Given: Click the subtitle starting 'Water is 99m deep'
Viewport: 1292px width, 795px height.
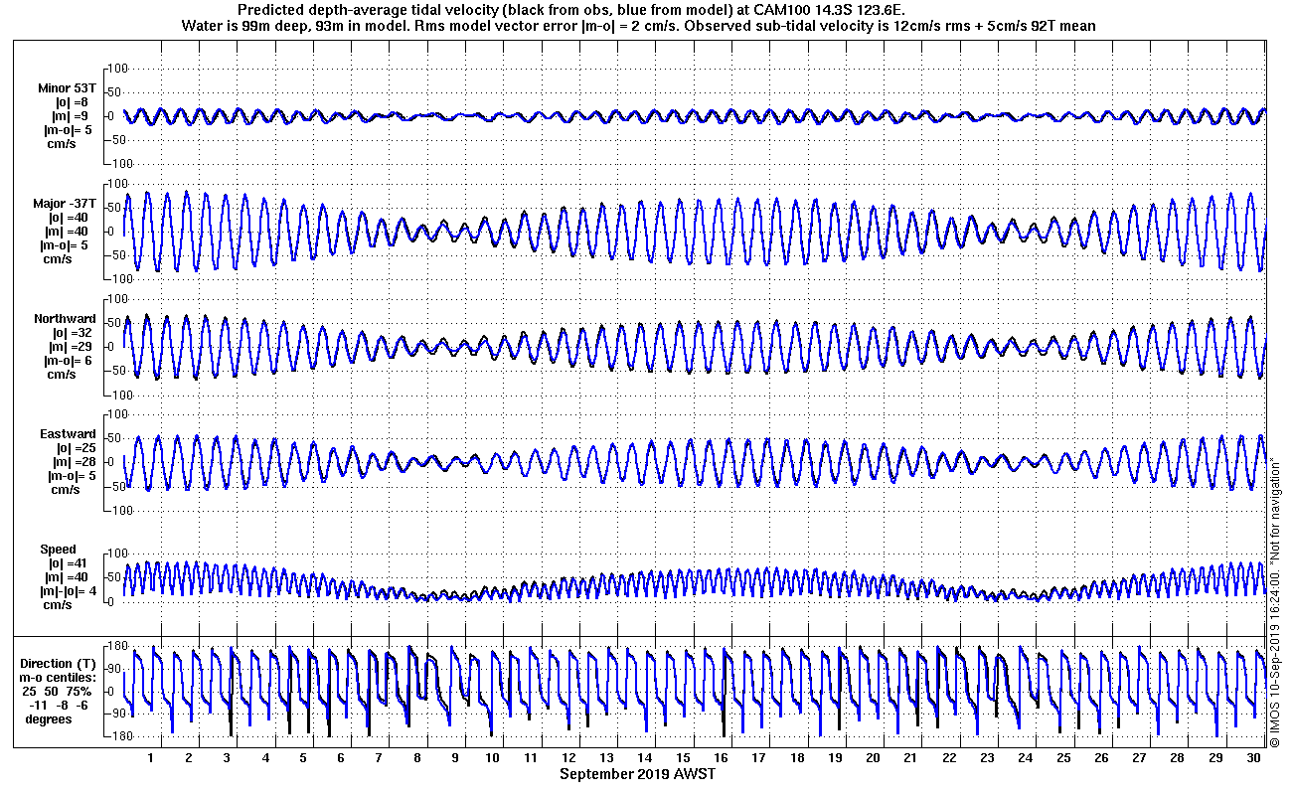Looking at the screenshot, I should pyautogui.click(x=639, y=26).
